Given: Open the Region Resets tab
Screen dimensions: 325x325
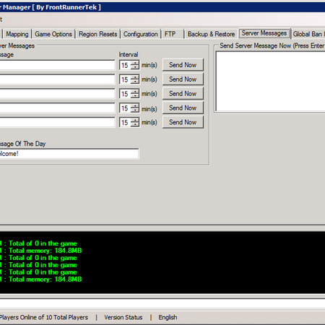Looking at the screenshot, I should 97,34.
